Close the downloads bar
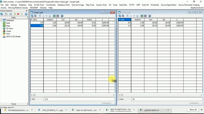The image size is (204, 114). [201, 110]
